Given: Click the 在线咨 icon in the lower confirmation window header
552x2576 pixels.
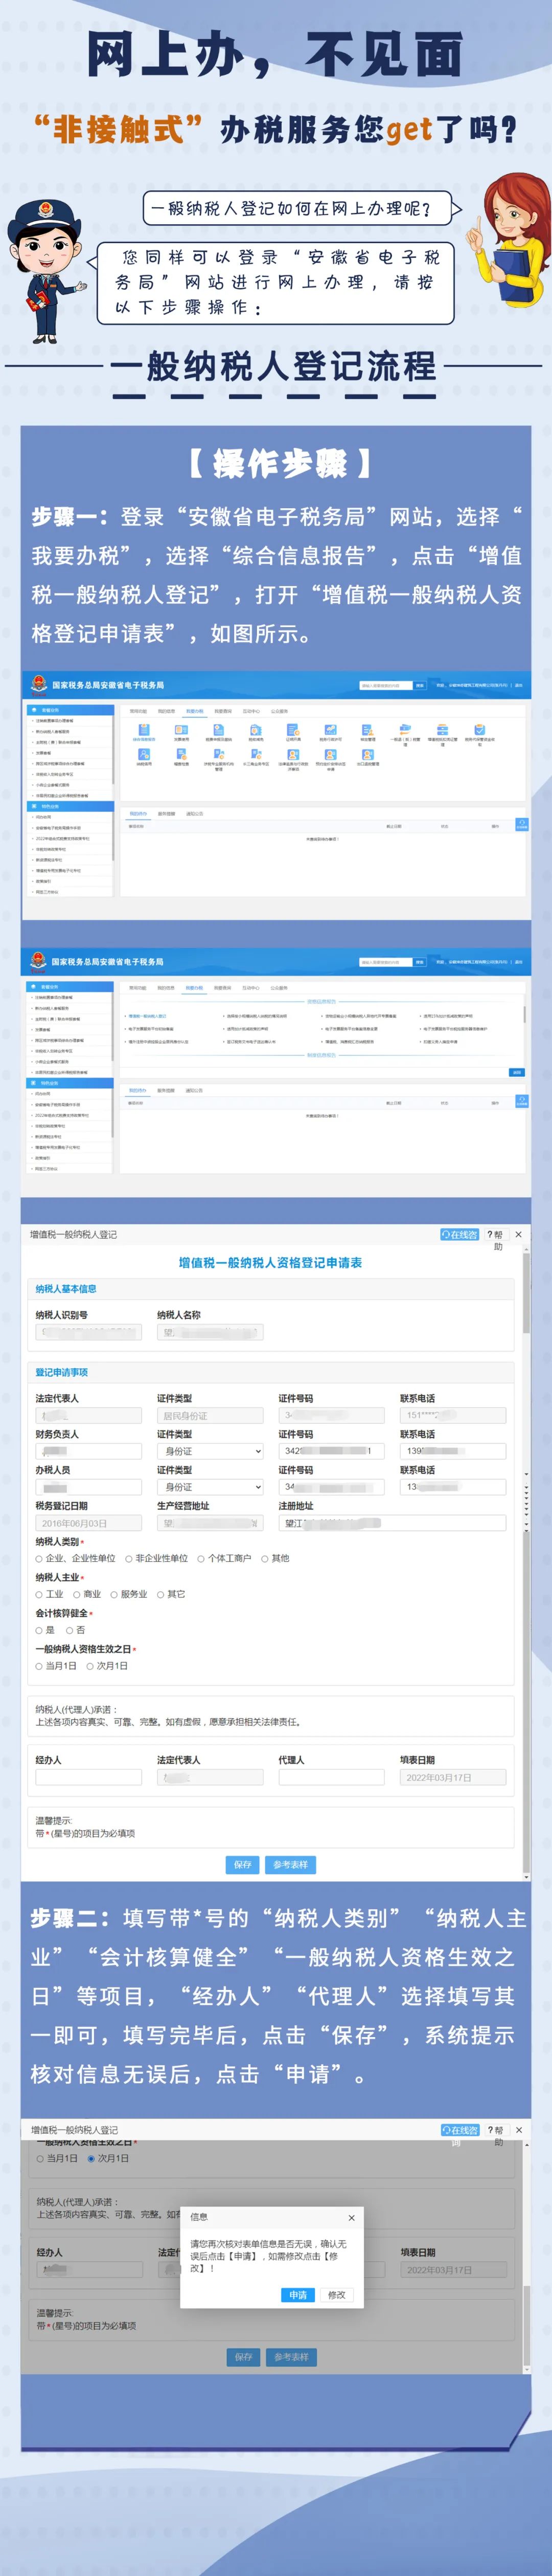Looking at the screenshot, I should [x=460, y=2130].
